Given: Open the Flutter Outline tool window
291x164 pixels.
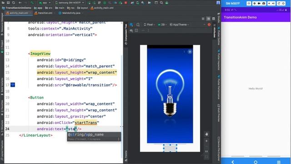Looking at the screenshot, I should tap(219, 36).
